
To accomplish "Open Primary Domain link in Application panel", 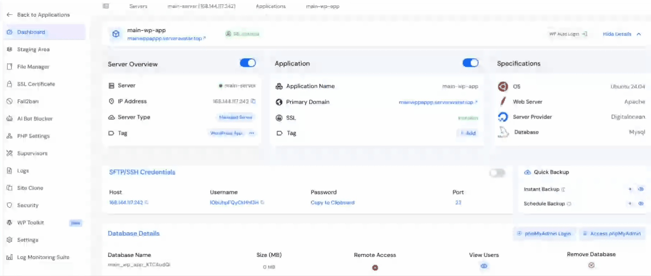I will click(x=438, y=102).
